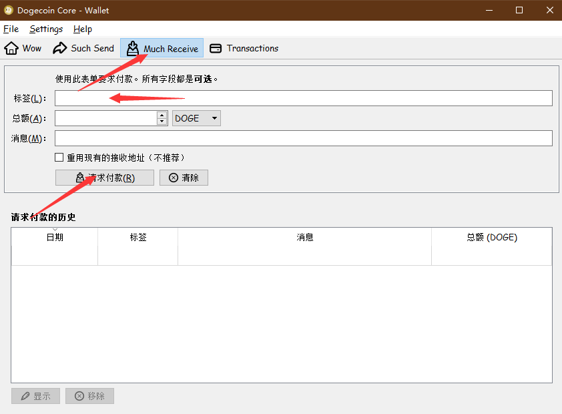Image resolution: width=562 pixels, height=414 pixels.
Task: Decrease amount with the down spinner arrow
Action: coord(162,122)
